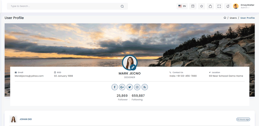The image size is (259, 126).
Task: Click the edit pencil on profile photo
Action: [132, 67]
